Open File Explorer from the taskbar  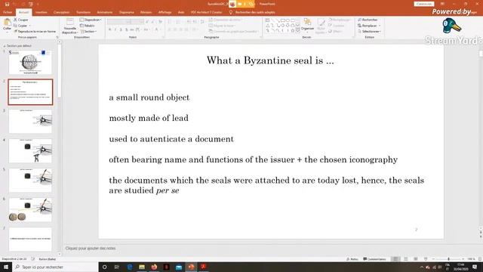[x=142, y=267]
